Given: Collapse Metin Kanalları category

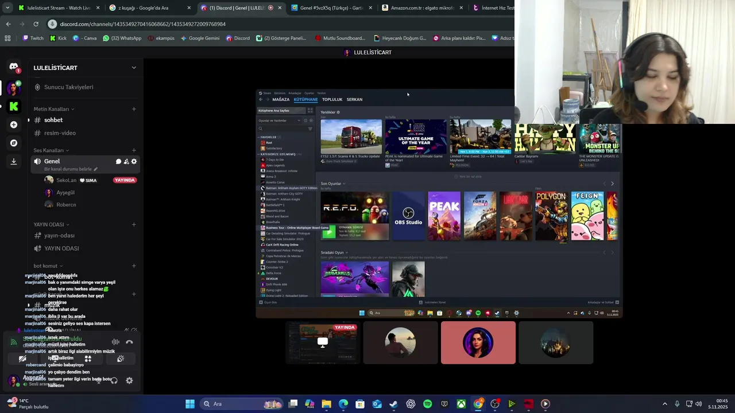Looking at the screenshot, I should [54, 109].
